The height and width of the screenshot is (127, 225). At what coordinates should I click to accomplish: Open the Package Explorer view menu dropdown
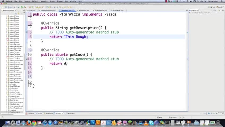coord(24,13)
